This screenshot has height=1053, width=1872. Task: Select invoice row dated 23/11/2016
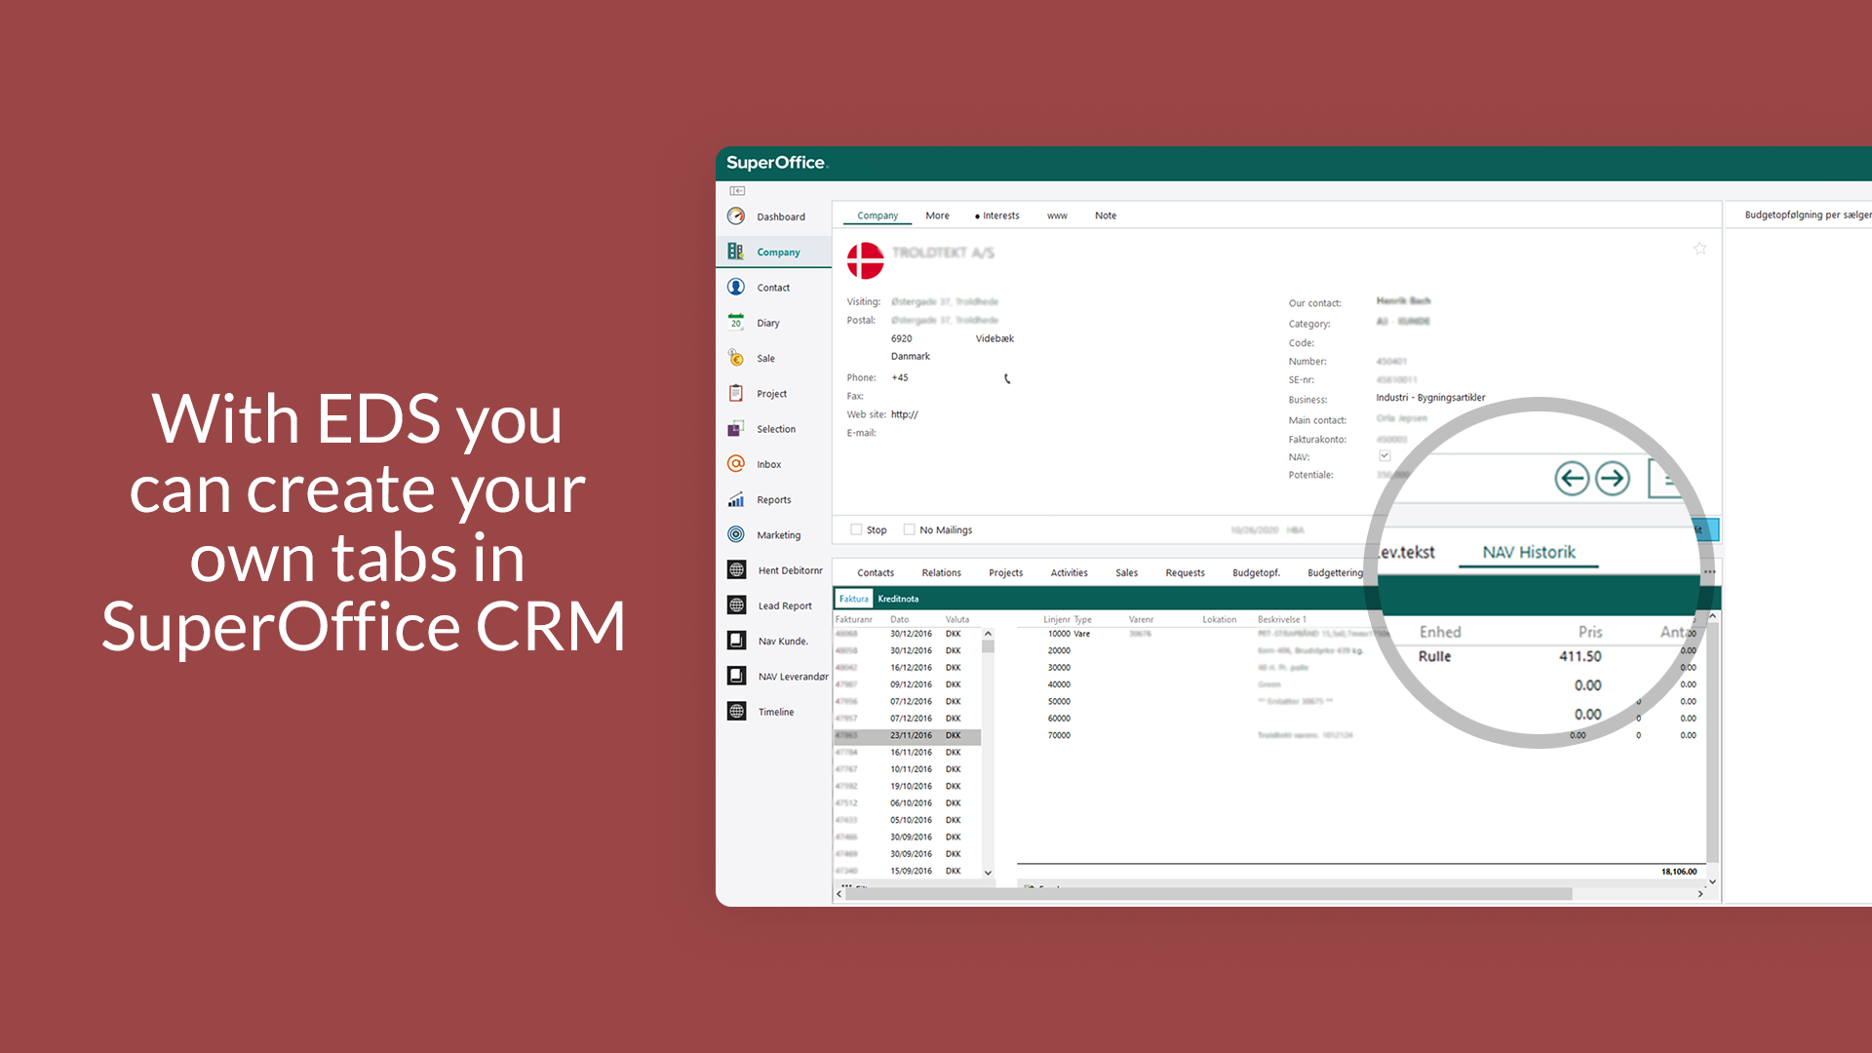pos(907,735)
